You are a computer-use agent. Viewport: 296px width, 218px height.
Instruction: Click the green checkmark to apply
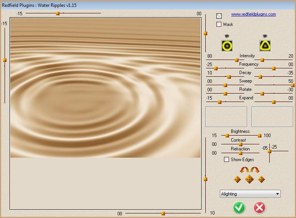click(239, 207)
